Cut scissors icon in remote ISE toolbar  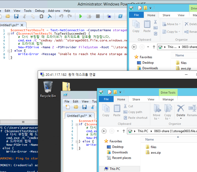(93, 107)
